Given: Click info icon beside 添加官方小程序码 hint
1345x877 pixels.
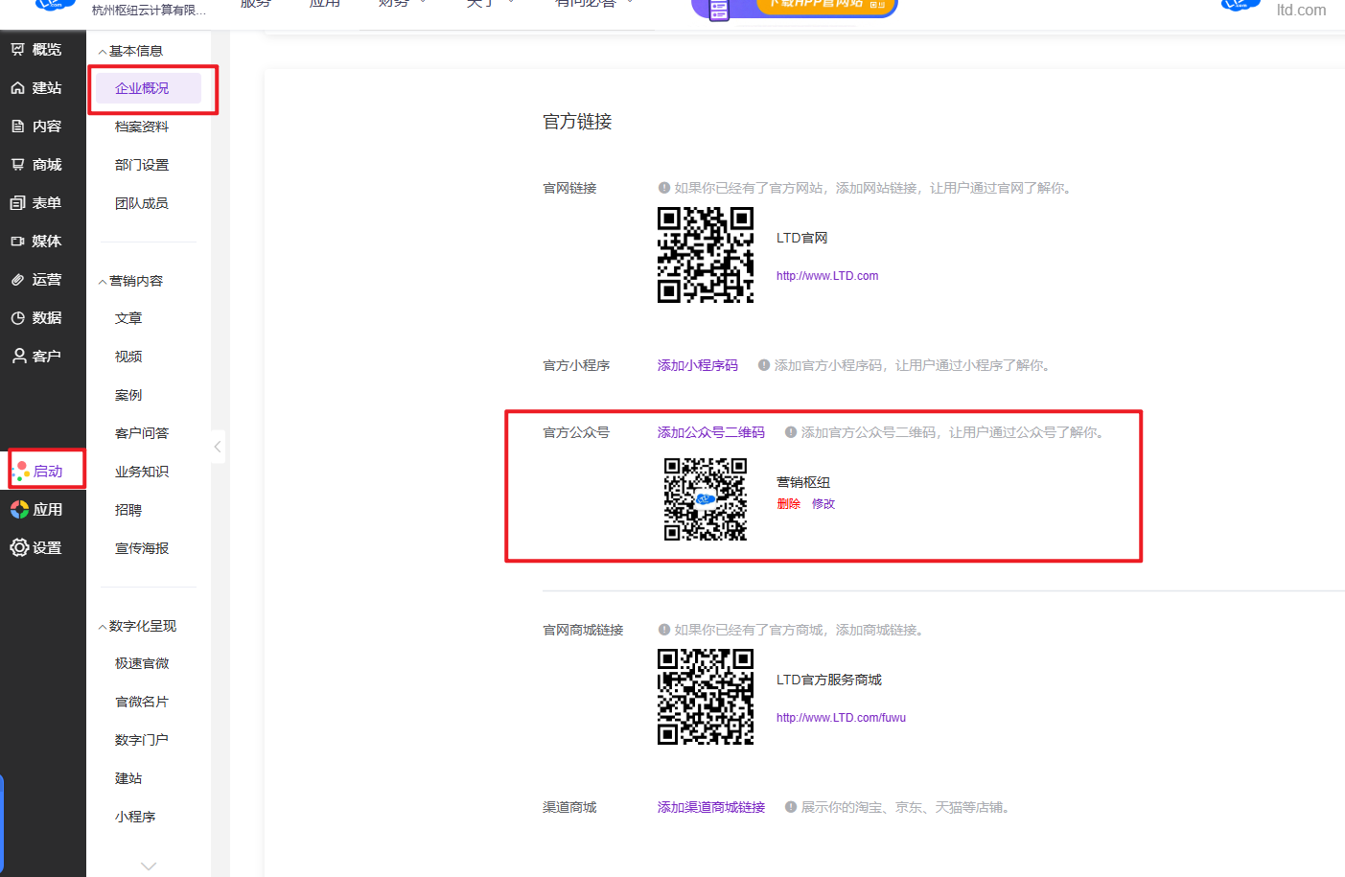Looking at the screenshot, I should pyautogui.click(x=764, y=365).
